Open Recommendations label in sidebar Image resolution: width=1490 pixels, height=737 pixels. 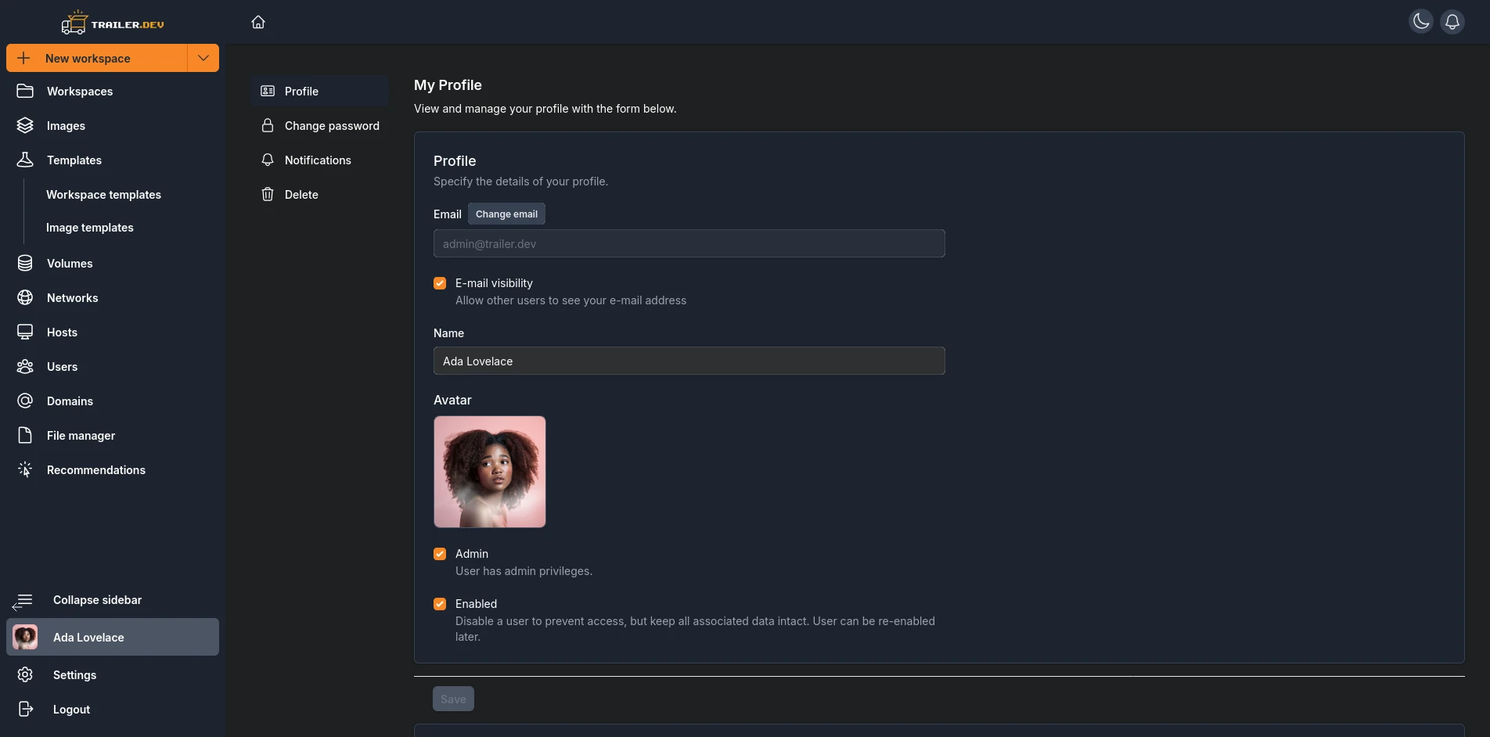click(96, 469)
